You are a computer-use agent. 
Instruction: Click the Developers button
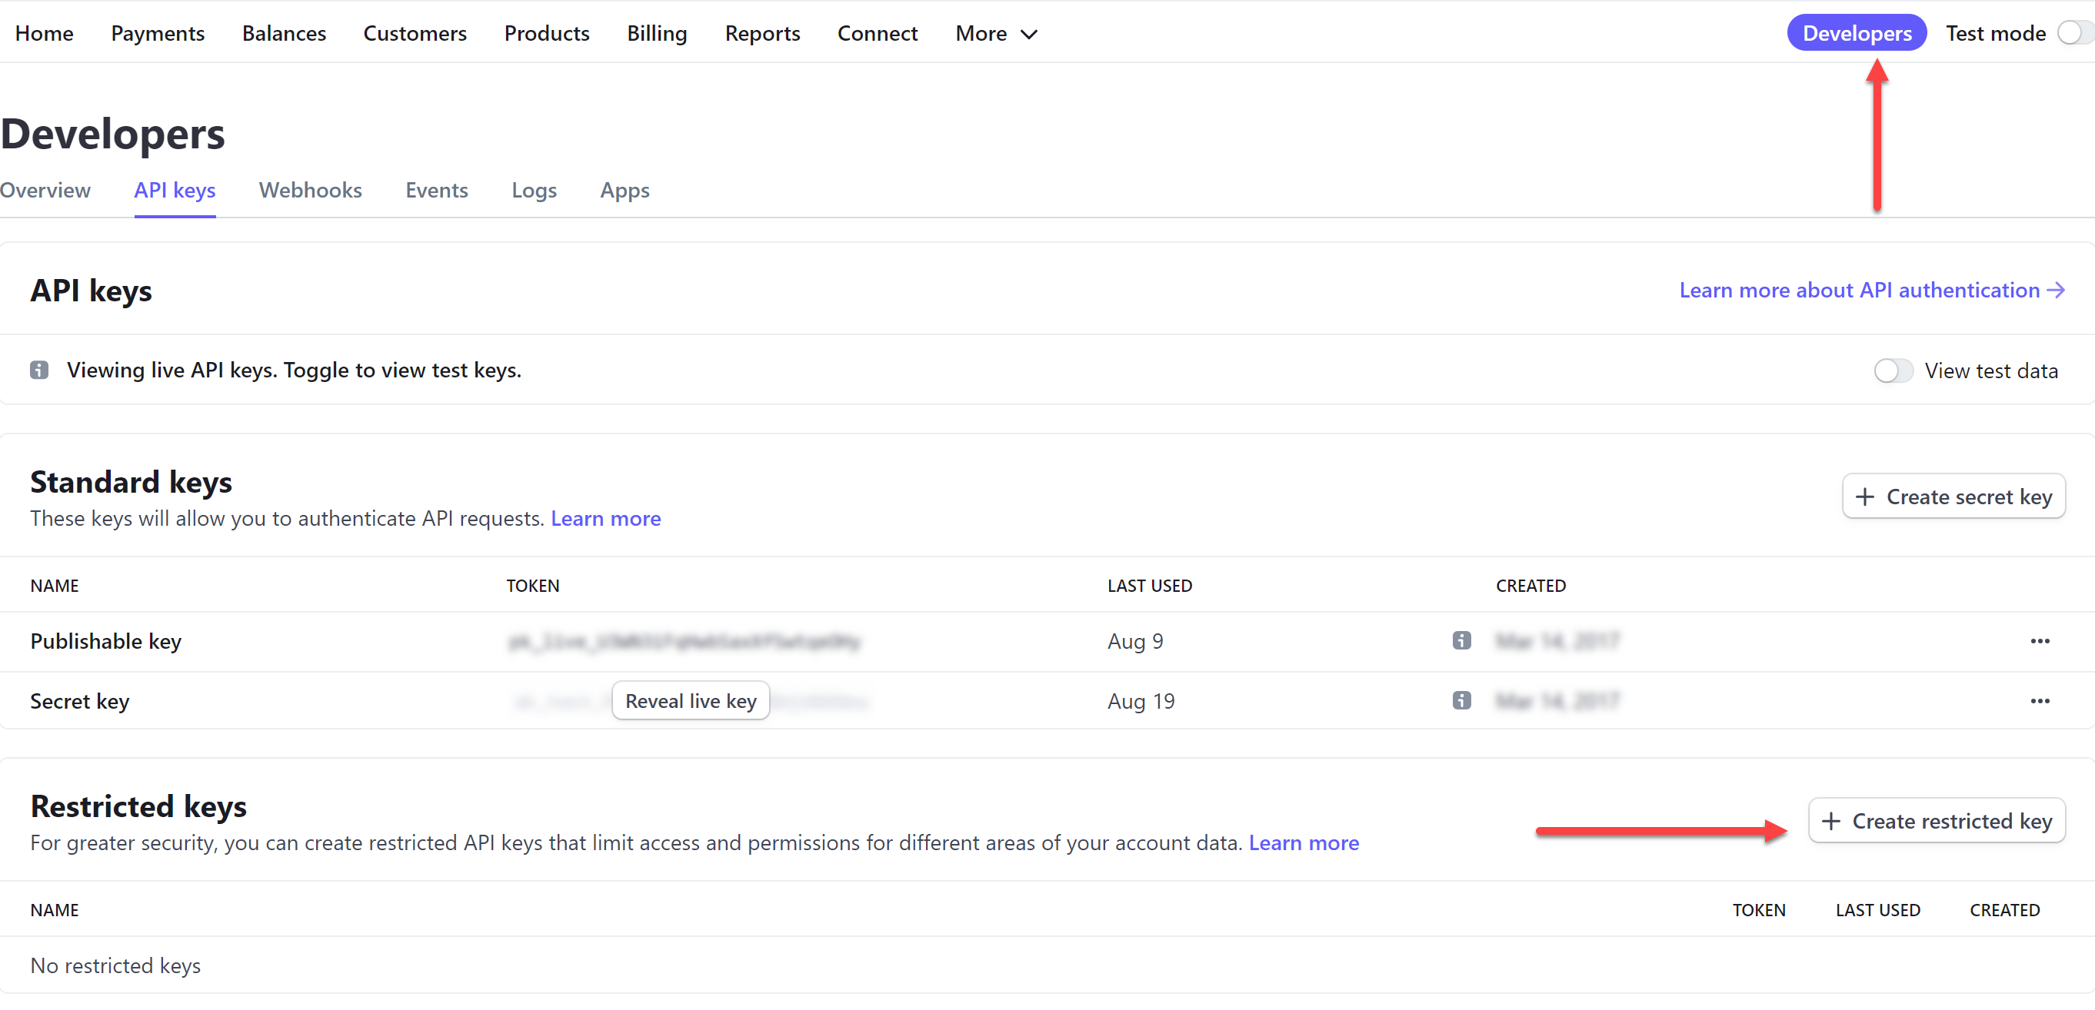click(x=1857, y=33)
